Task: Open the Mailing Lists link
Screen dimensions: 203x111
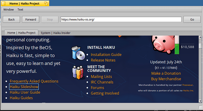Action: coord(101,77)
